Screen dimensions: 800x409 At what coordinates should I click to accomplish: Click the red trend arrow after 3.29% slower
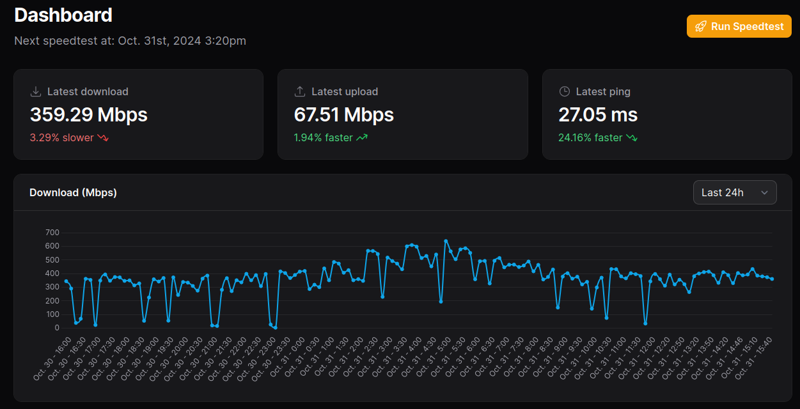[103, 137]
